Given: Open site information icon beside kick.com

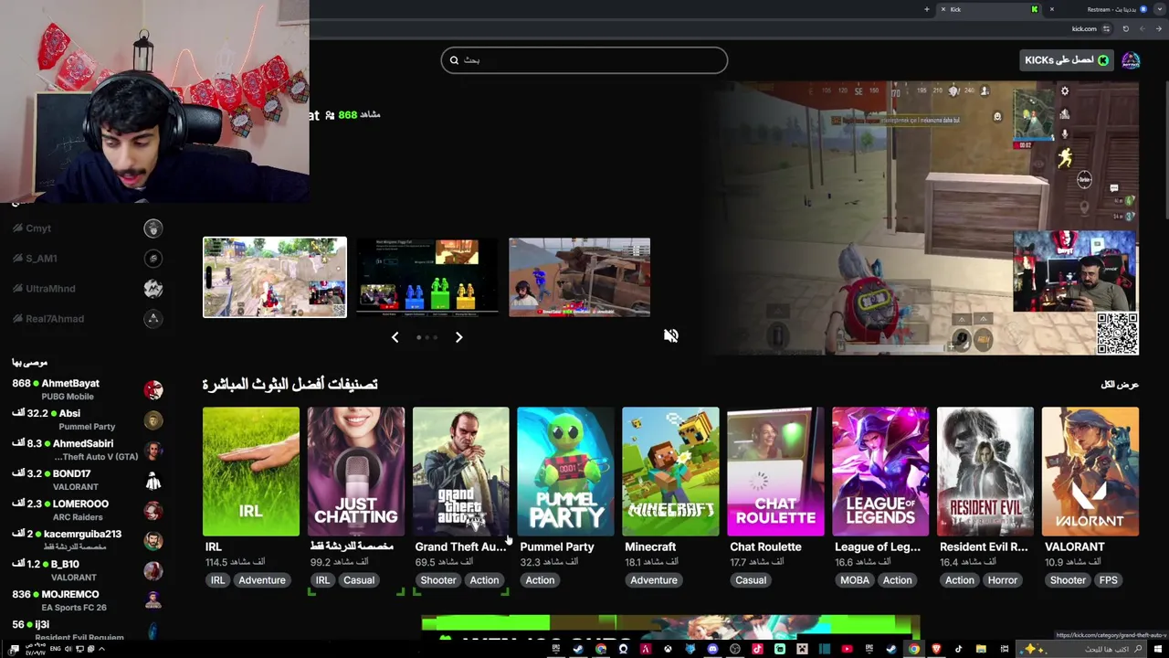Looking at the screenshot, I should coord(1106,28).
